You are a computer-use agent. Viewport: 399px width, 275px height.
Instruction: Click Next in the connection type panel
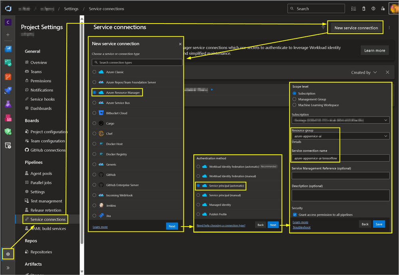click(172, 226)
